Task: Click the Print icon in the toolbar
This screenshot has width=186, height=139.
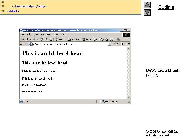Action: click(107, 39)
